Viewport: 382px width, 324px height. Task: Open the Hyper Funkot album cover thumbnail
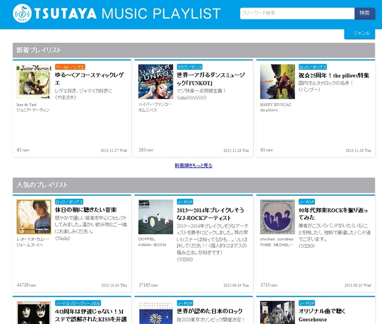pyautogui.click(x=155, y=82)
